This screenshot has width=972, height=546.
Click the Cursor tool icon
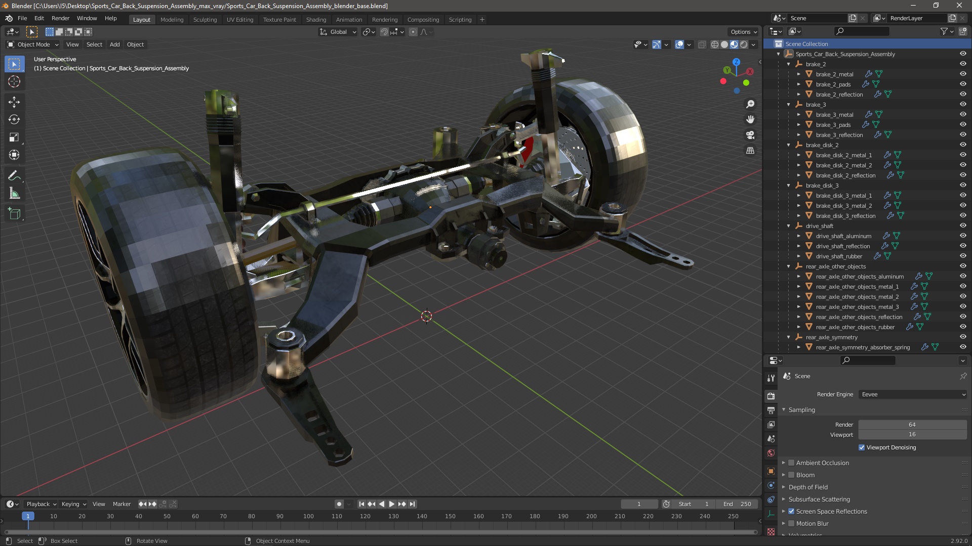click(x=14, y=82)
